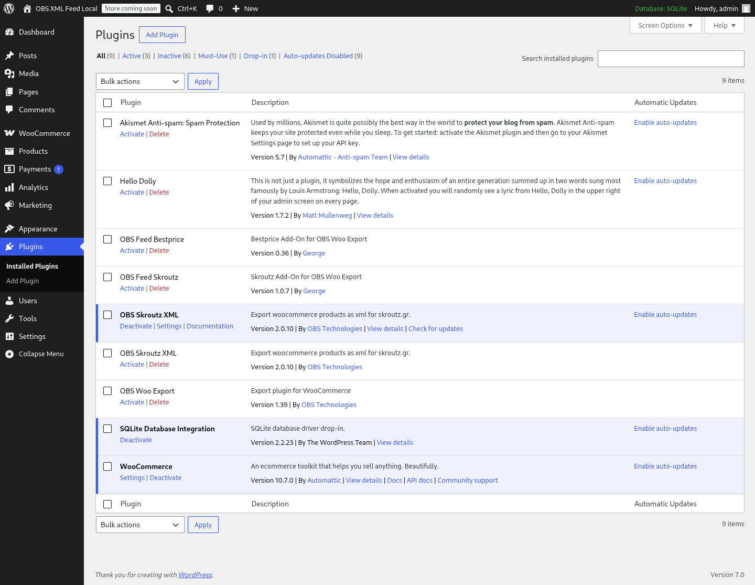Image resolution: width=755 pixels, height=585 pixels.
Task: Delete the OBS Feed Bestprice plugin
Action: pyautogui.click(x=159, y=251)
